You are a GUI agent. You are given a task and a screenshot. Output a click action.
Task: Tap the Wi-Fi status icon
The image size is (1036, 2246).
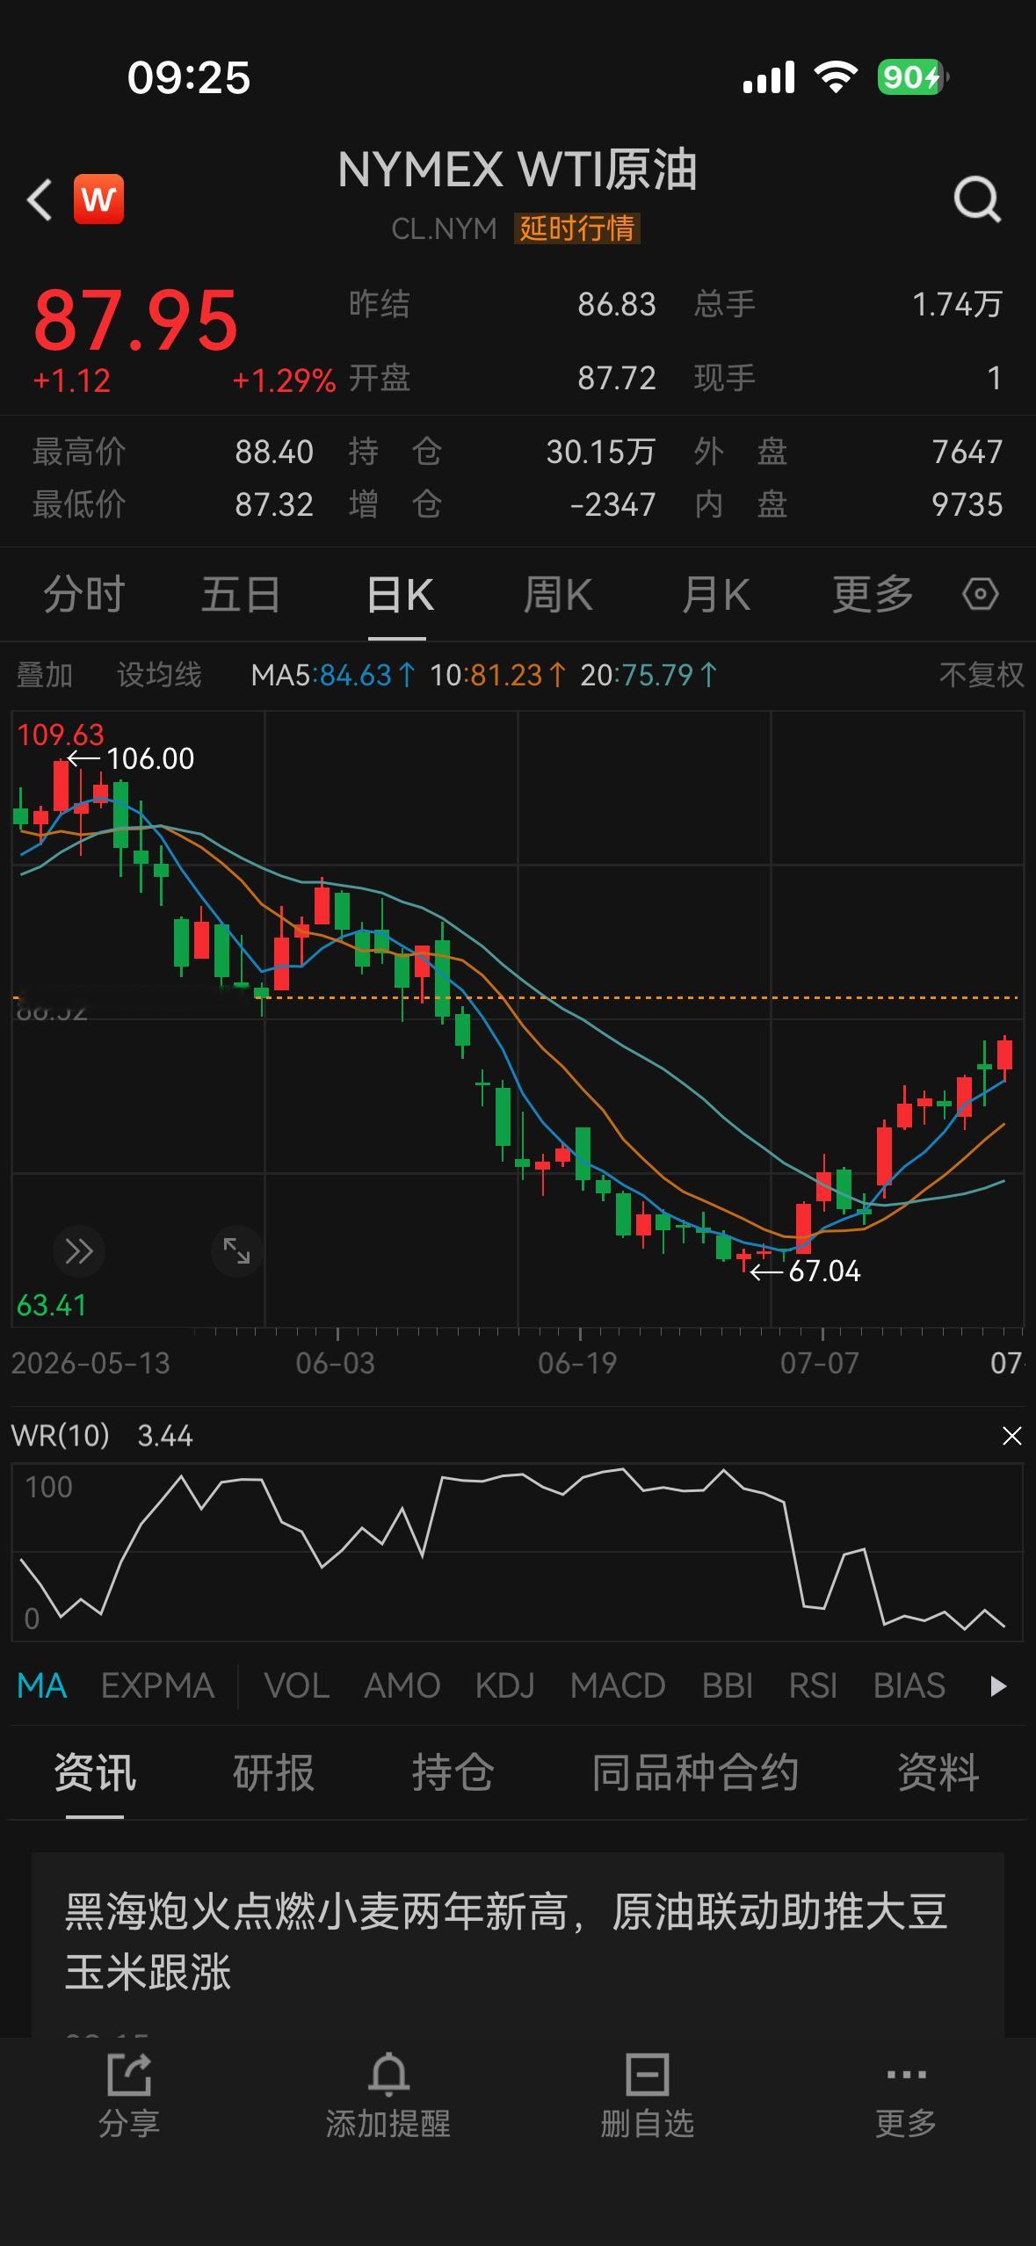point(836,77)
